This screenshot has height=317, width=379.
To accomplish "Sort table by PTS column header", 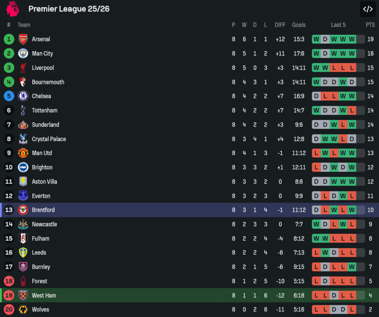I will click(370, 25).
